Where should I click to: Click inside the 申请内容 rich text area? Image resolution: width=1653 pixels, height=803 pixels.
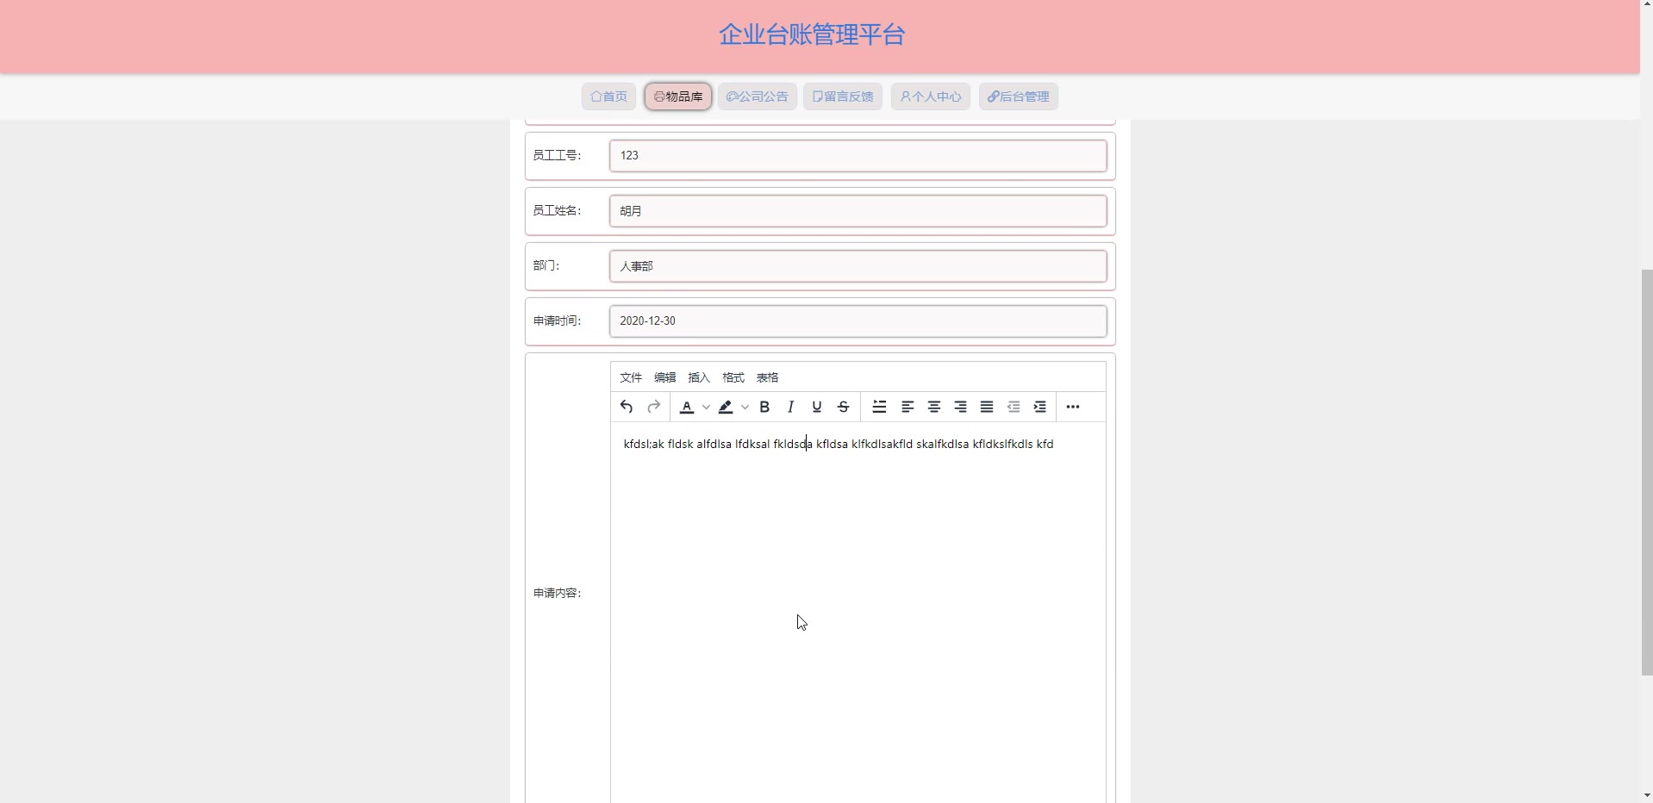tap(858, 613)
